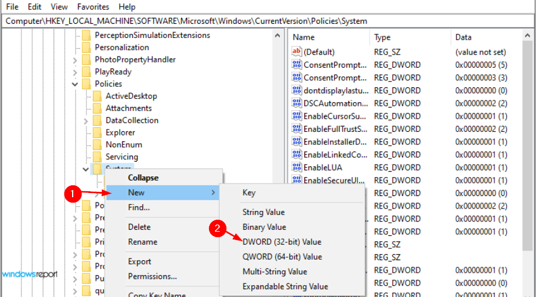Select the PerceptionSimulationExtensions folder icon
Image resolution: width=536 pixels, height=297 pixels.
(86, 35)
